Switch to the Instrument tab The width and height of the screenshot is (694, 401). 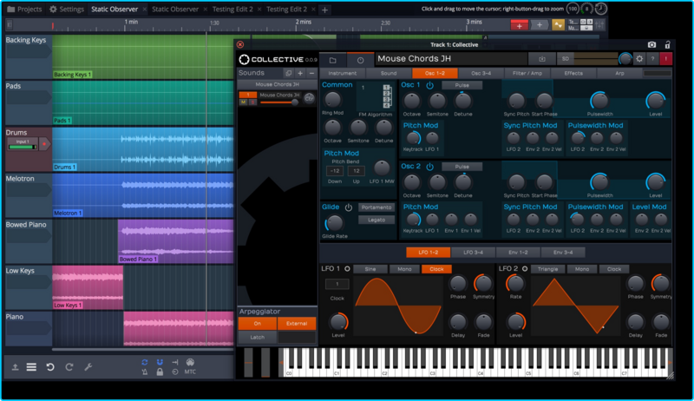(x=342, y=74)
